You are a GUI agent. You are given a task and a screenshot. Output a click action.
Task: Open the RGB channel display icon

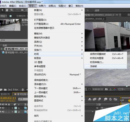(x=115, y=89)
